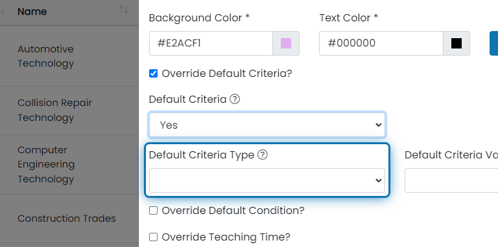Select Collision Repair Technology row
Image resolution: width=498 pixels, height=247 pixels.
69,110
